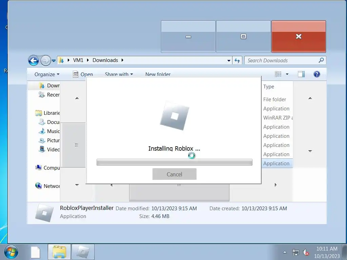The width and height of the screenshot is (347, 260).
Task: Open the Windows Start menu
Action: (x=11, y=252)
